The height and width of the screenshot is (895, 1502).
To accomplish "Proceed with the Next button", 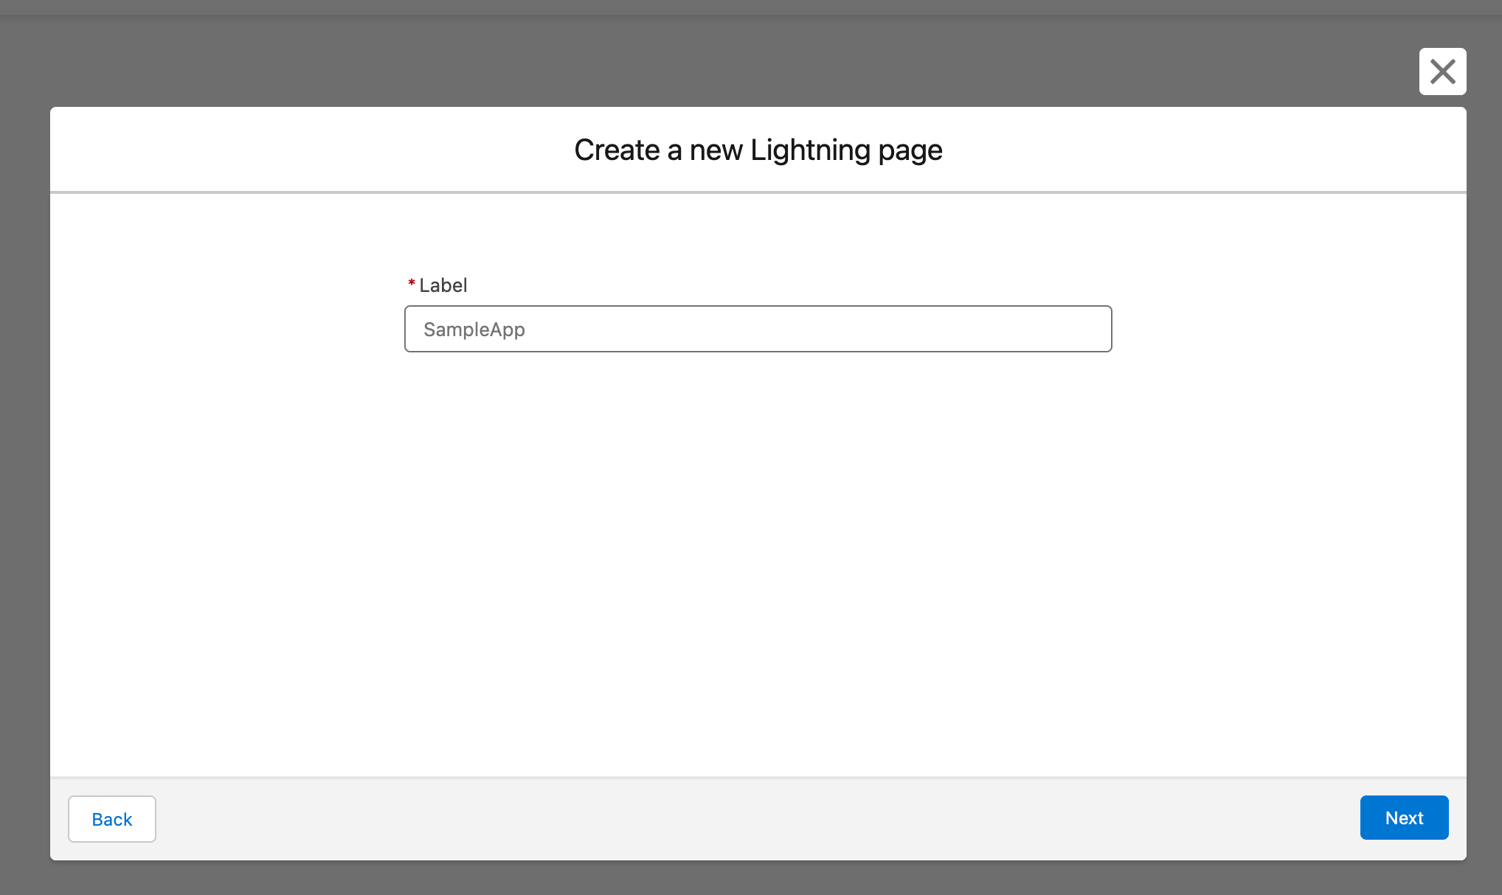I will coord(1404,818).
